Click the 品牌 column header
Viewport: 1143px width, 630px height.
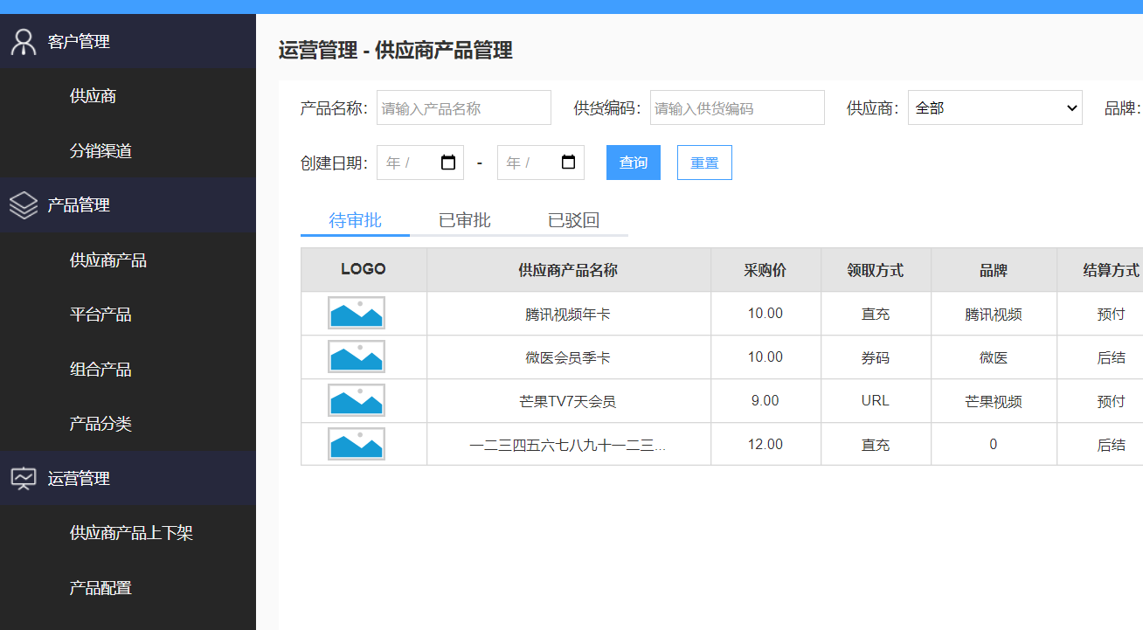[994, 270]
